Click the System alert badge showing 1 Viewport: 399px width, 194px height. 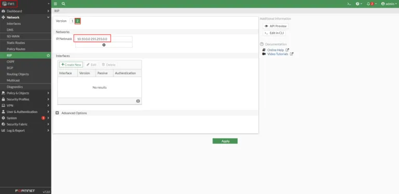(x=43, y=118)
